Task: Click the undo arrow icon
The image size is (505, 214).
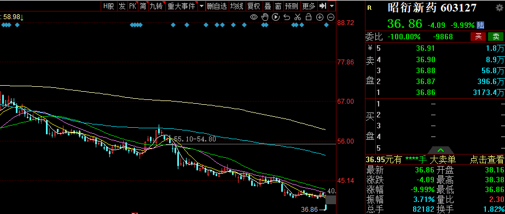Action: tap(287, 17)
